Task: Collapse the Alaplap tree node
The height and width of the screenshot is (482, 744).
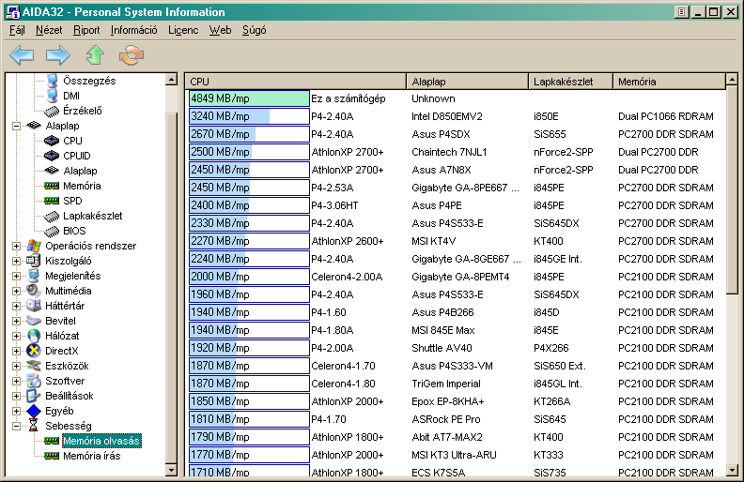Action: click(17, 126)
